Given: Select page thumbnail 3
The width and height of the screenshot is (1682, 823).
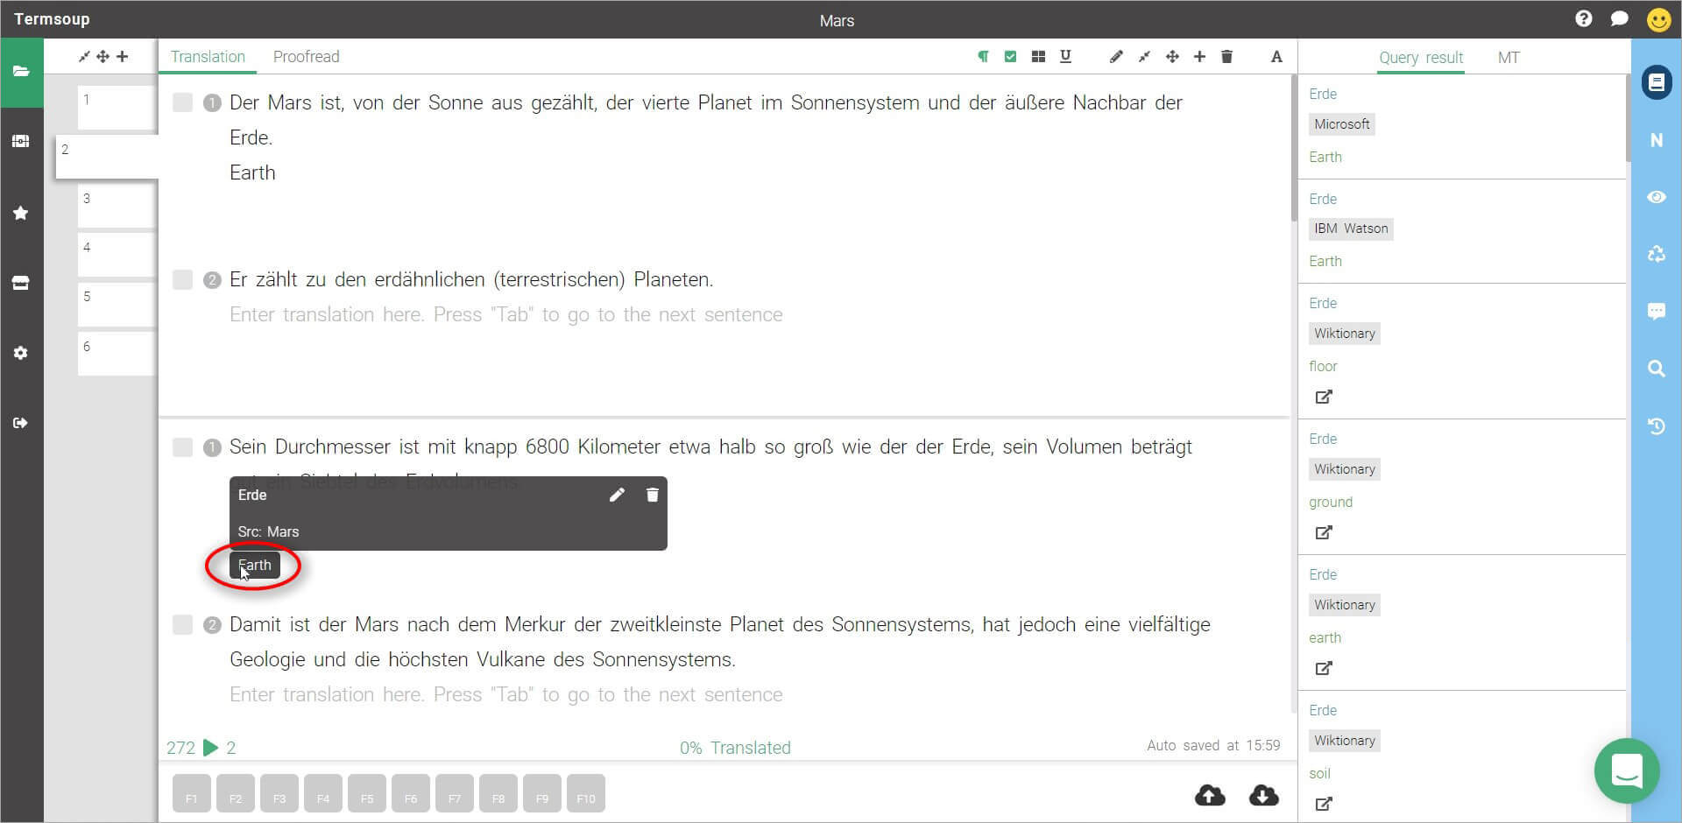Looking at the screenshot, I should 117,207.
